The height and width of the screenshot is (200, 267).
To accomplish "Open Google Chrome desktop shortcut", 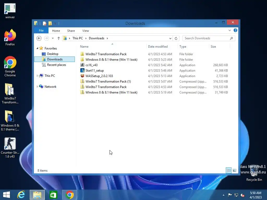I will point(10,66).
